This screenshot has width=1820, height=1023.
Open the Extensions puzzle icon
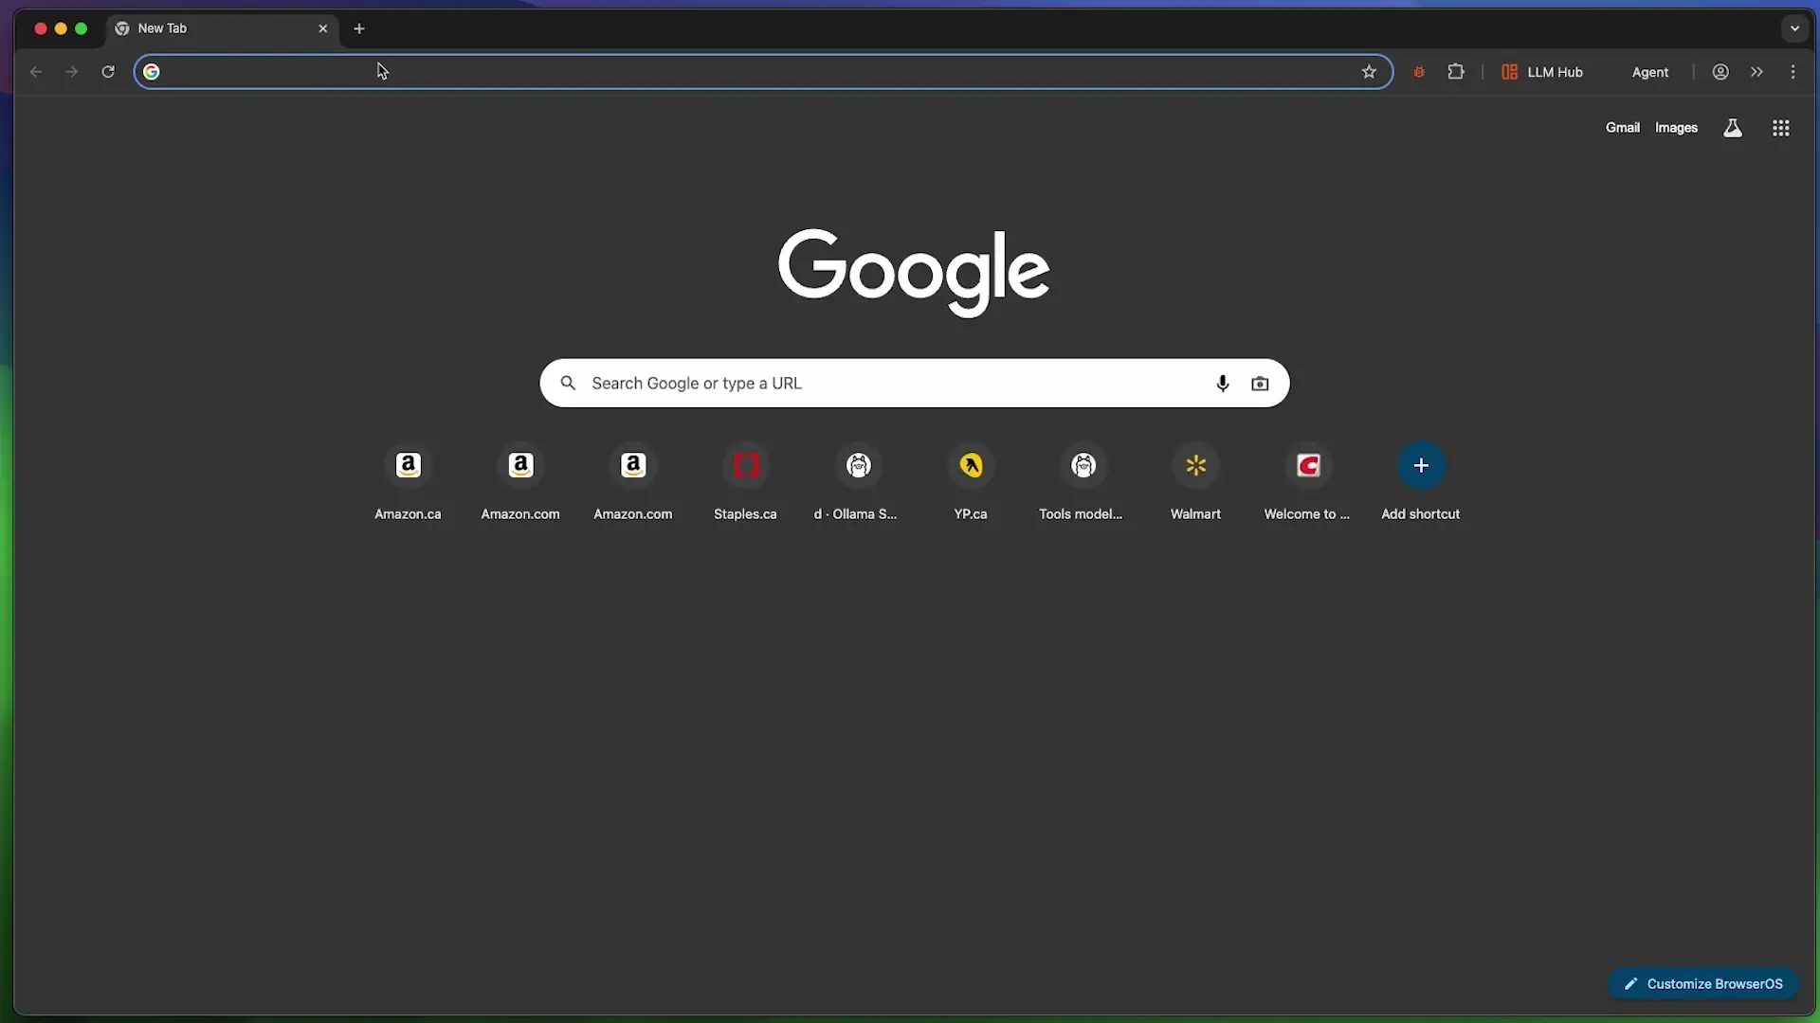click(x=1456, y=72)
